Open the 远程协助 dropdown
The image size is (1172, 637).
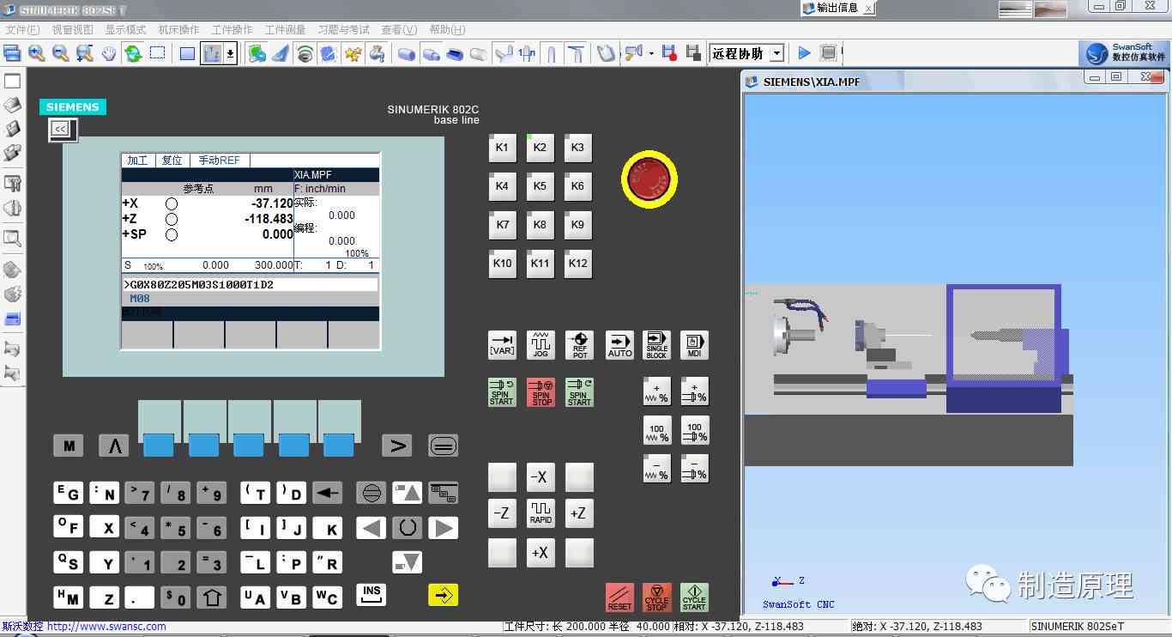point(776,53)
